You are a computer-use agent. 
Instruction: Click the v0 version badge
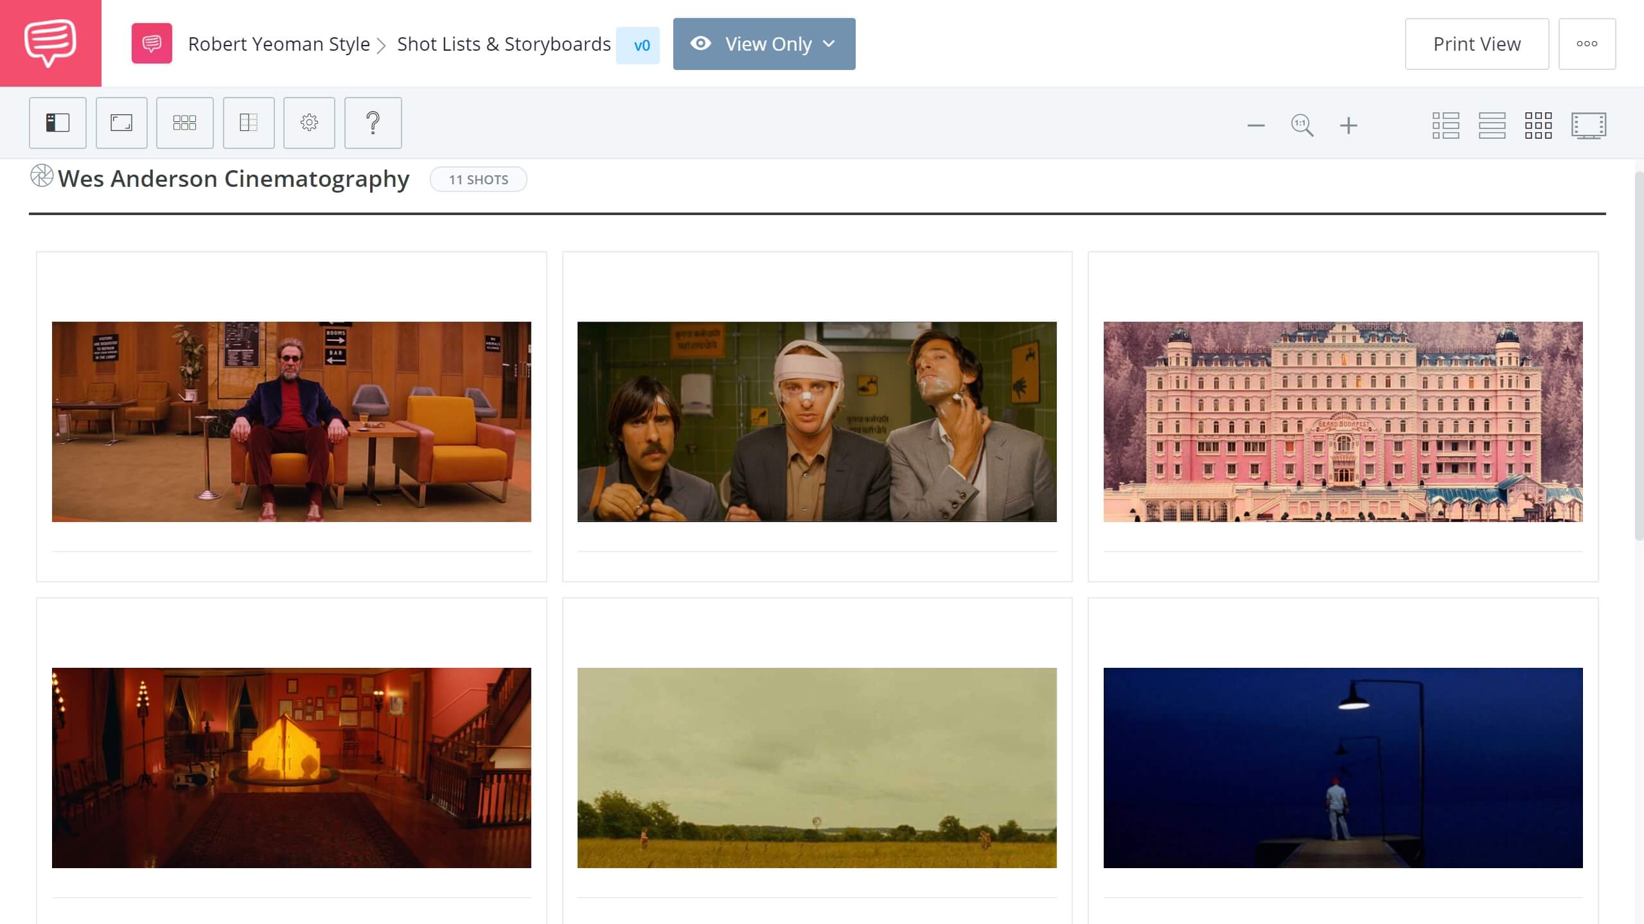[638, 45]
